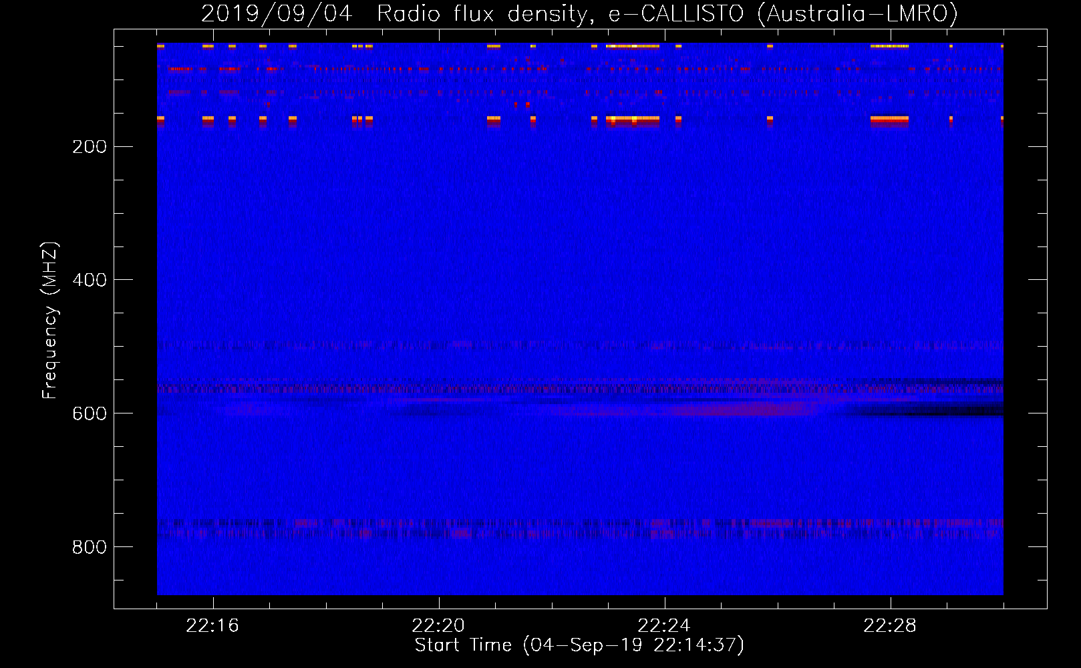This screenshot has height=668, width=1081.
Task: Click the '22:16' time tick label
Action: pos(212,625)
